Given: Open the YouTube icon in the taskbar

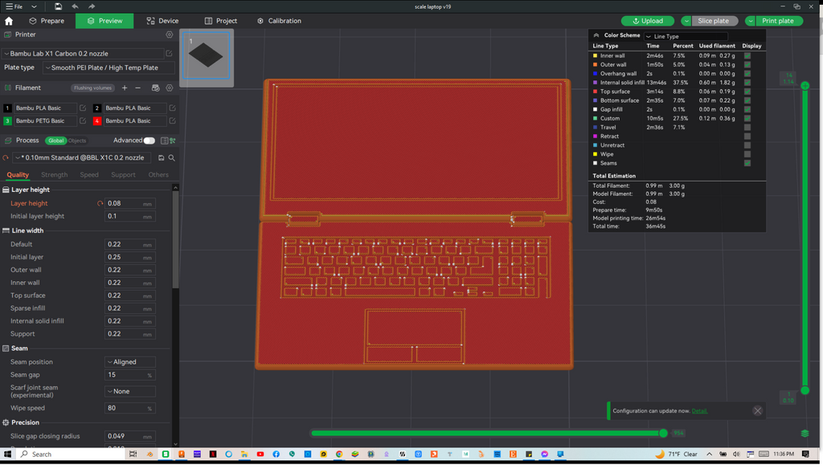Looking at the screenshot, I should coord(260,455).
